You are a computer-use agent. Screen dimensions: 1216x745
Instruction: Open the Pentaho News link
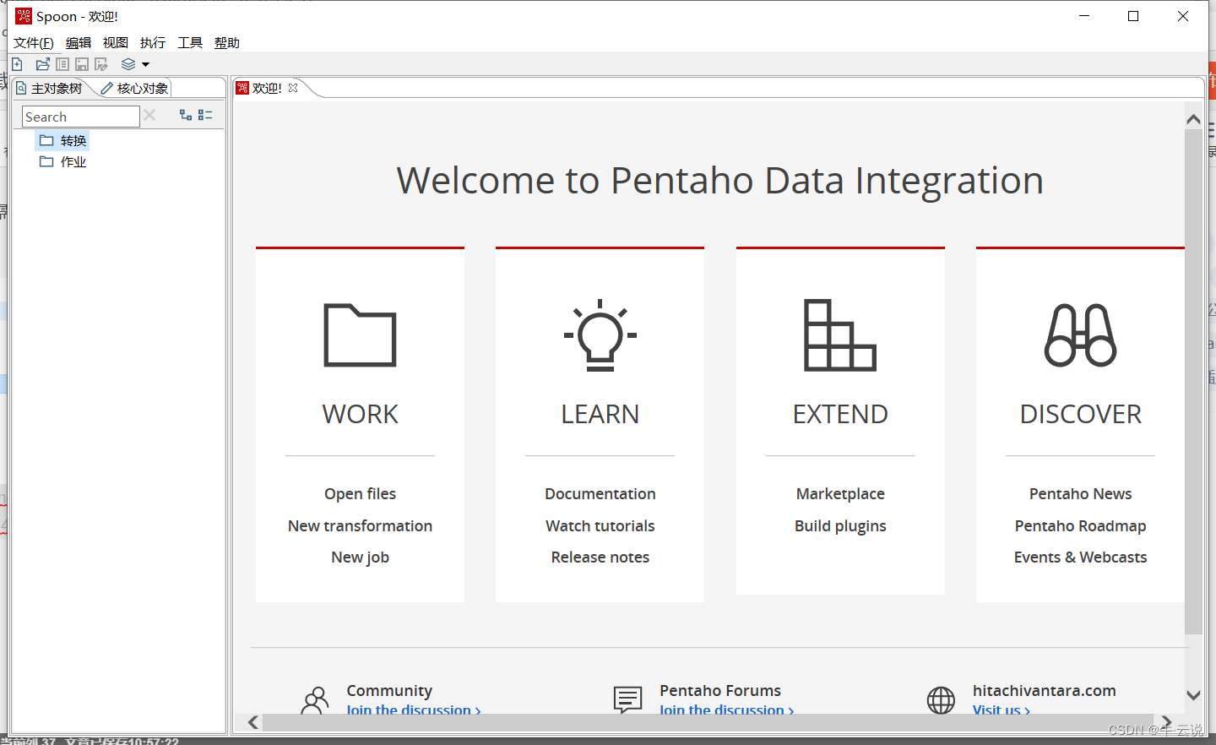click(x=1081, y=494)
